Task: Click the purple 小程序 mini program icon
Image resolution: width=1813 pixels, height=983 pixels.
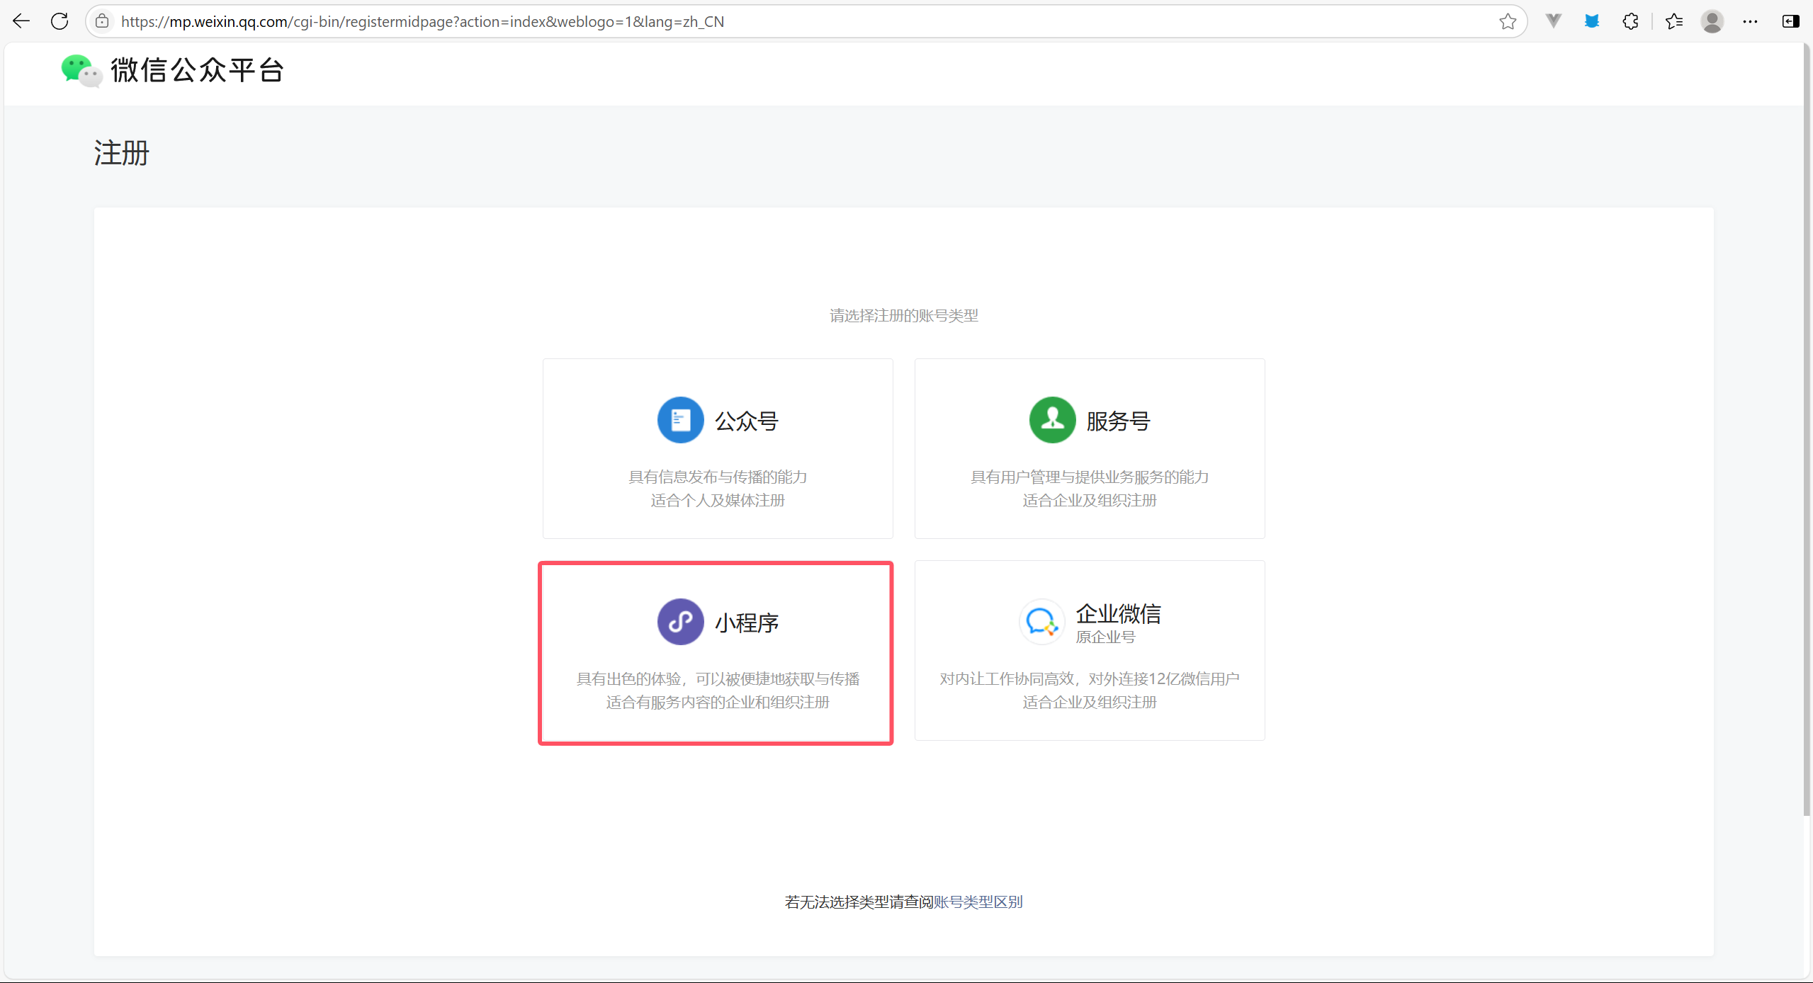Action: pyautogui.click(x=680, y=622)
